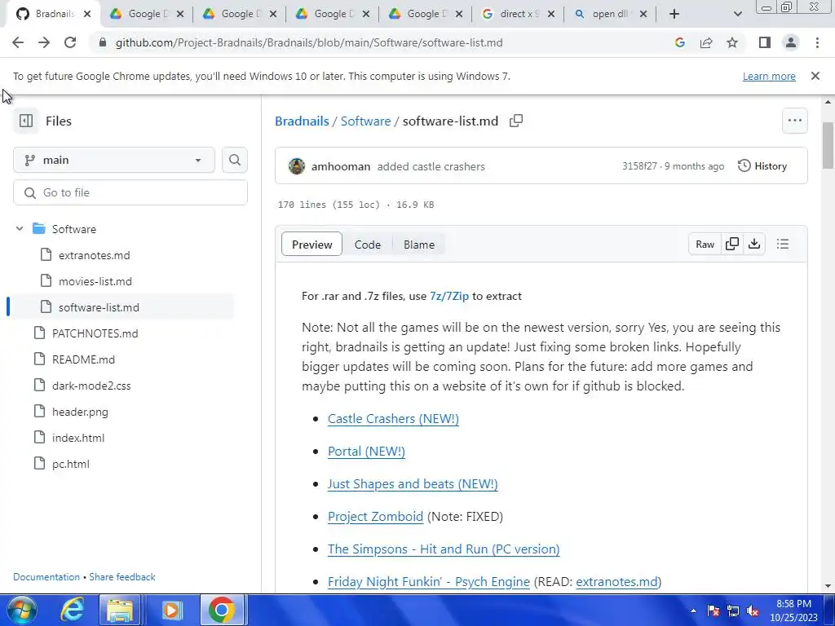Switch to the Blame view tab
Screen dimensions: 835x626
pyautogui.click(x=419, y=245)
